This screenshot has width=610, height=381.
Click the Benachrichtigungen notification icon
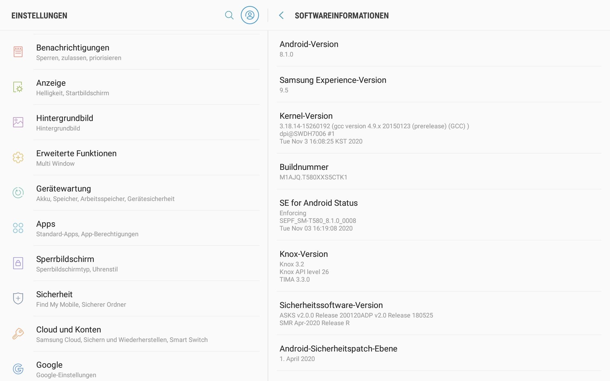18,52
